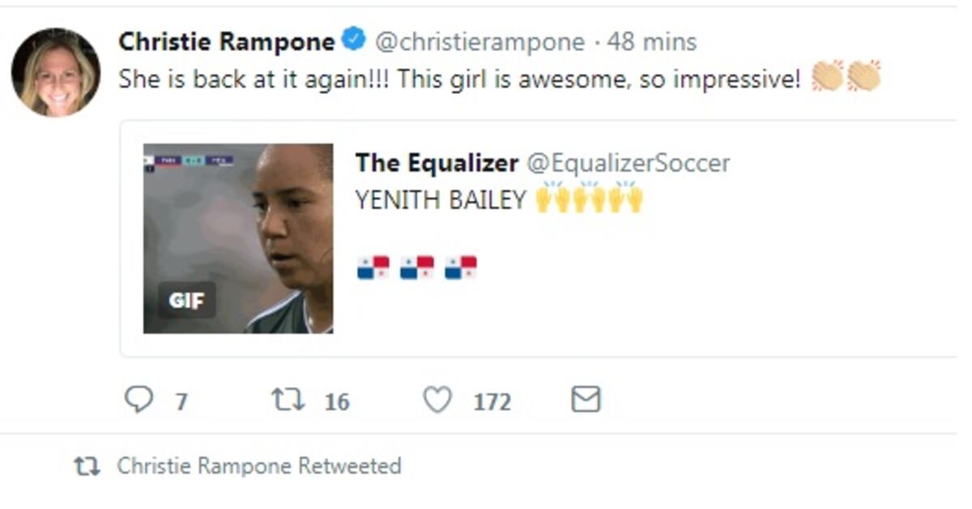Click the Christie Rampone Retweeted label
The image size is (972, 509).
pos(259,465)
